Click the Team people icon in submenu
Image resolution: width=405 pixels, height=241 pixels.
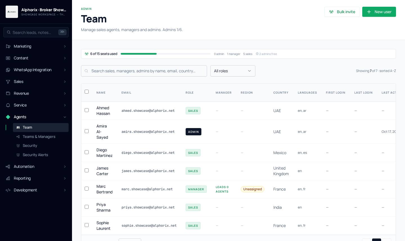[x=18, y=128]
